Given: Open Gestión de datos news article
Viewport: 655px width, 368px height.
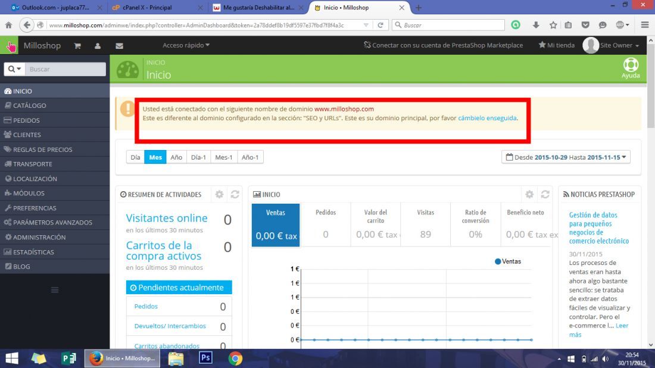Looking at the screenshot, I should pyautogui.click(x=598, y=227).
